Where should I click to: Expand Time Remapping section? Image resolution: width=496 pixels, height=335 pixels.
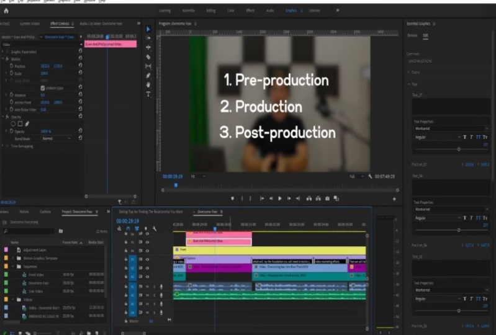[3, 146]
